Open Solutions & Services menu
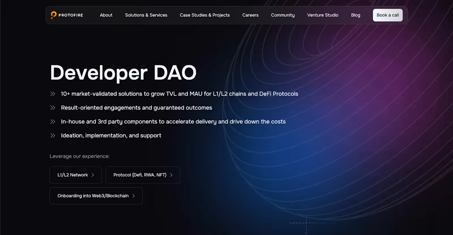 click(146, 15)
